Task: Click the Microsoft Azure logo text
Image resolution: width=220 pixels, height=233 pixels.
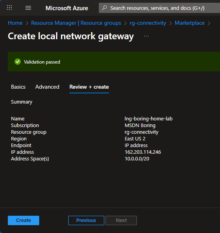Action: pyautogui.click(x=67, y=8)
